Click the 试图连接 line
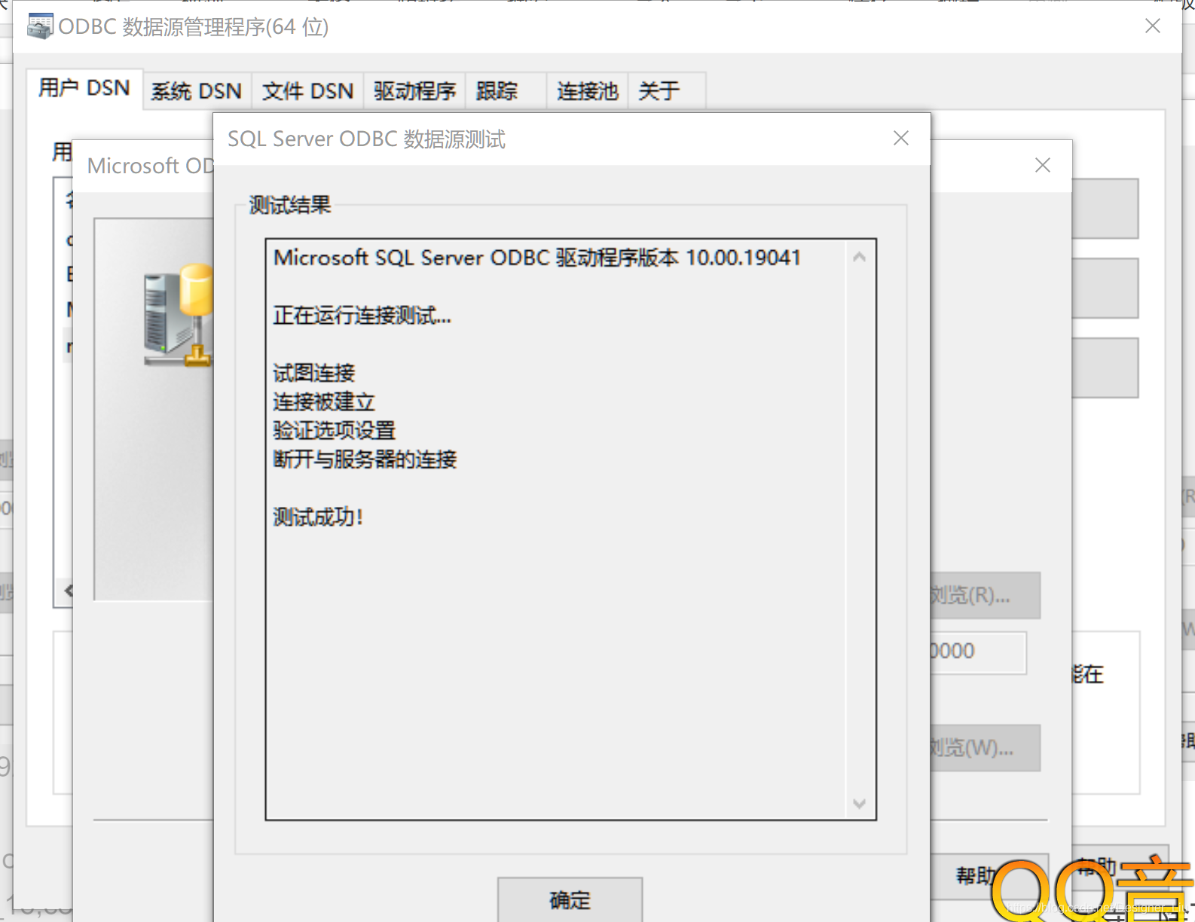The image size is (1195, 922). [x=313, y=372]
